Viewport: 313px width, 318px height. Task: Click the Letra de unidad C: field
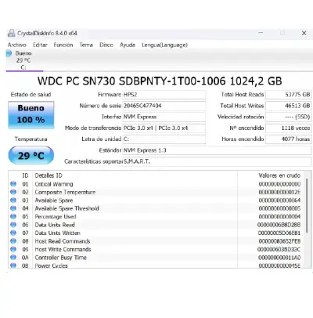pyautogui.click(x=164, y=139)
